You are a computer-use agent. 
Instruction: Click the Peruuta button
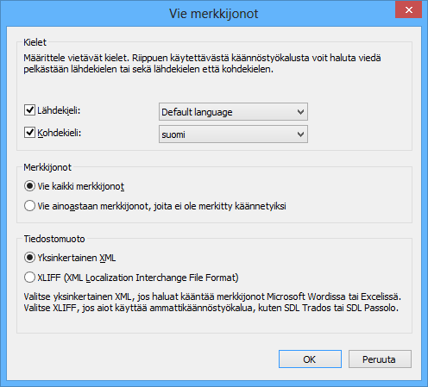pos(380,359)
